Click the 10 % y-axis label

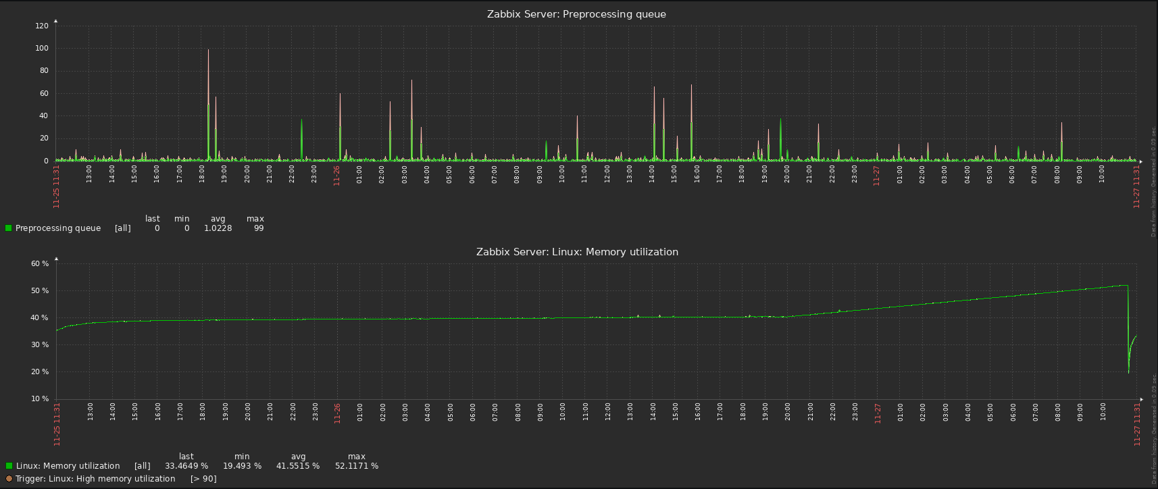tap(40, 399)
